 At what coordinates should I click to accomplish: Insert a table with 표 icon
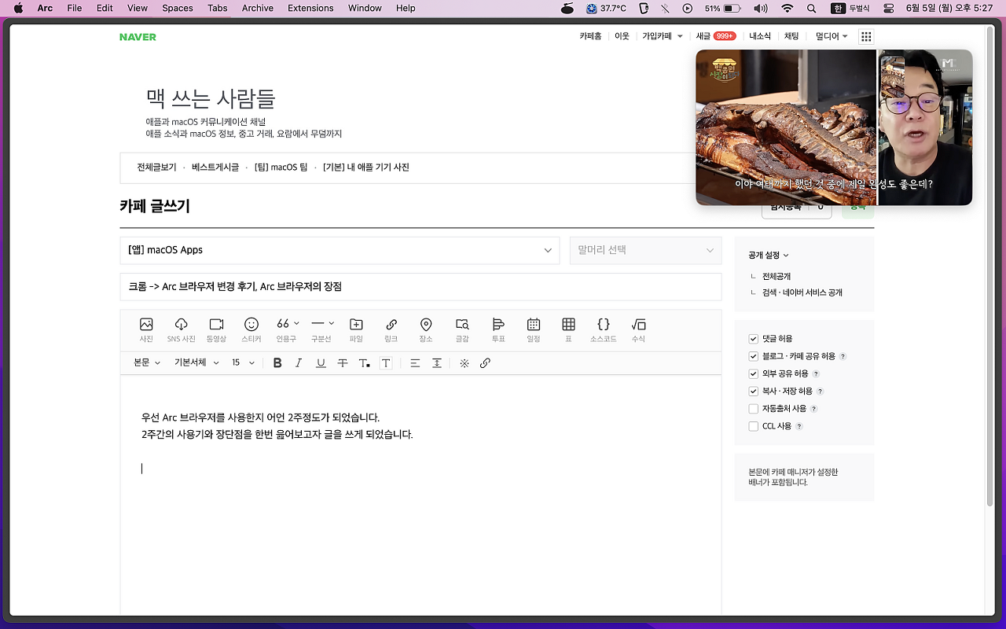click(x=568, y=329)
